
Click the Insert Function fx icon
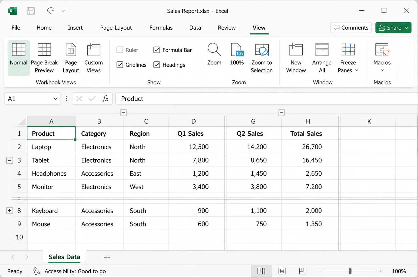pos(105,99)
